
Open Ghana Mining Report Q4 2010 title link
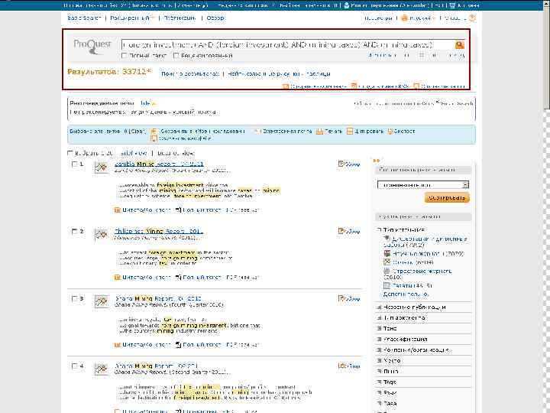coord(158,299)
